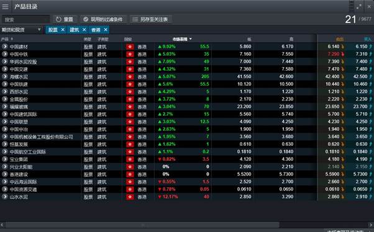Remove the 建筑 filter chip
This screenshot has width=374, height=232.
coord(84,30)
